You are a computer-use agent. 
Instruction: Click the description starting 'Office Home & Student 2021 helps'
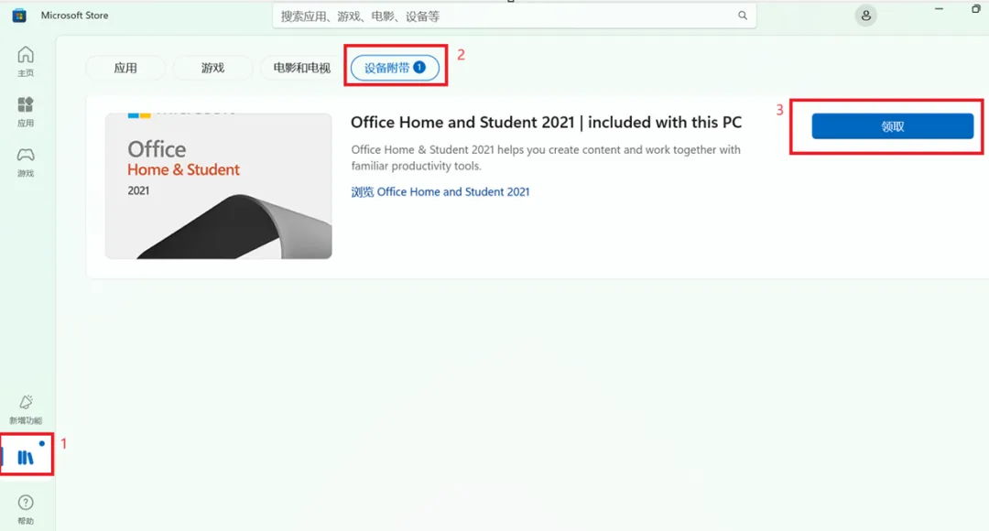[x=546, y=157]
